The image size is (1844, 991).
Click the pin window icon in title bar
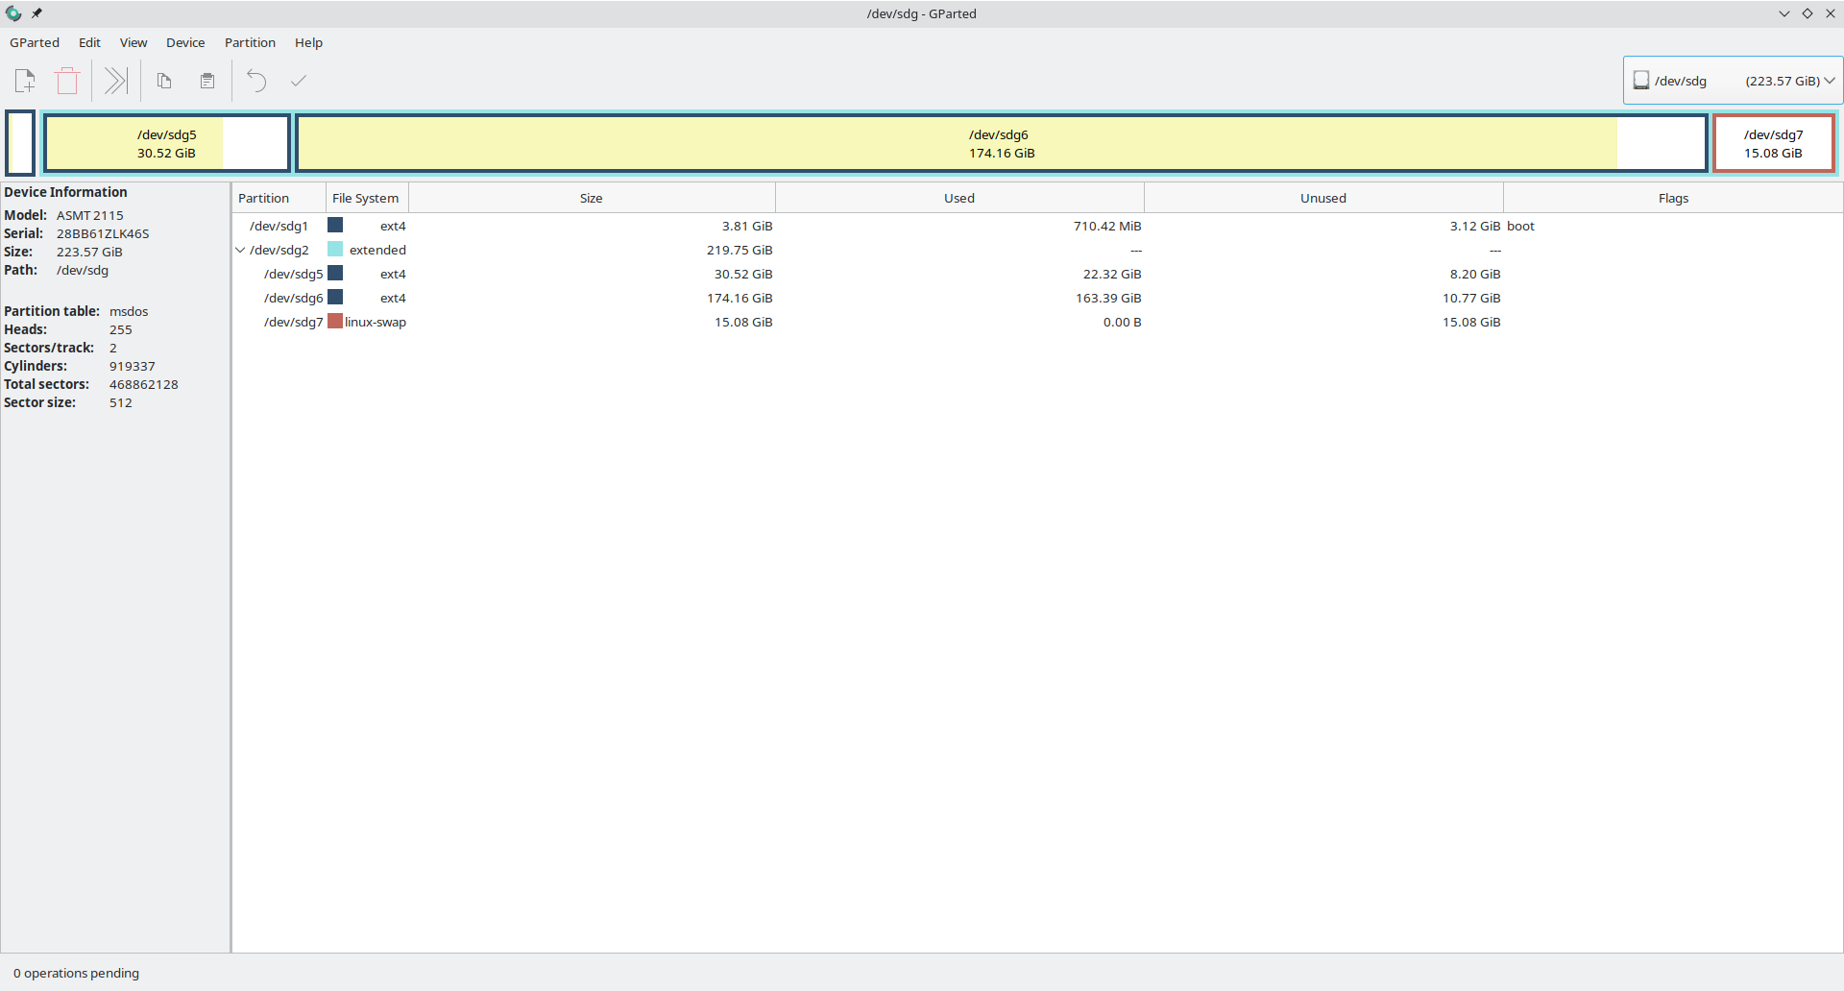coord(36,13)
